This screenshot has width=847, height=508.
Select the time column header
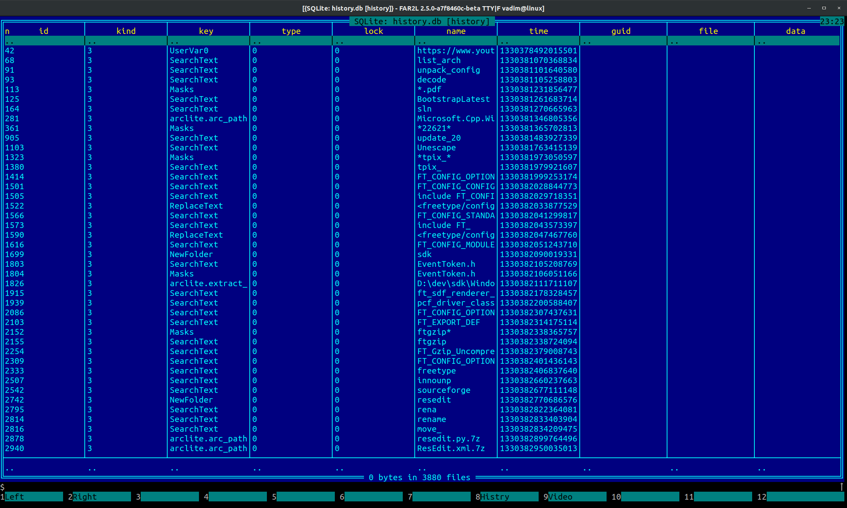coord(538,31)
